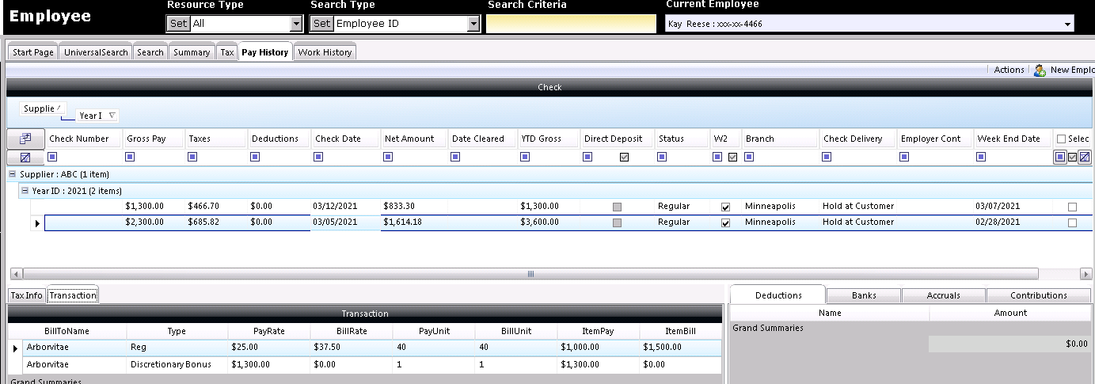Open the Banks tab
The image size is (1095, 384).
864,295
